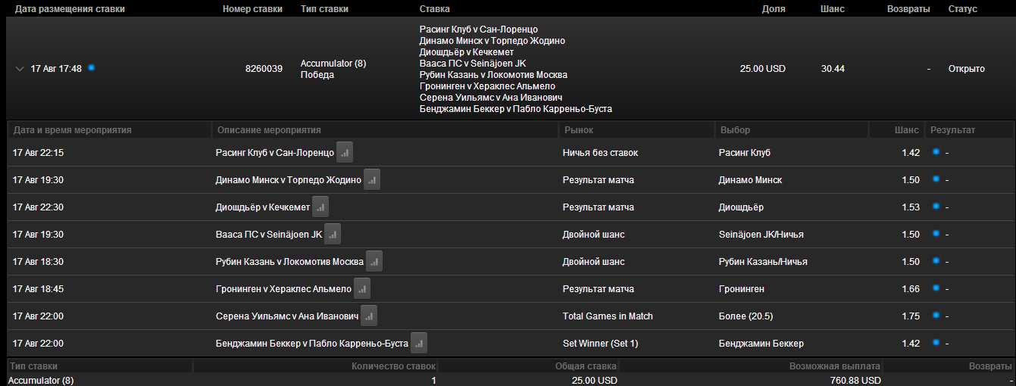This screenshot has height=386, width=1016.
Task: Open Диошдьёр v Кечкемет event in details table
Action: click(x=262, y=207)
